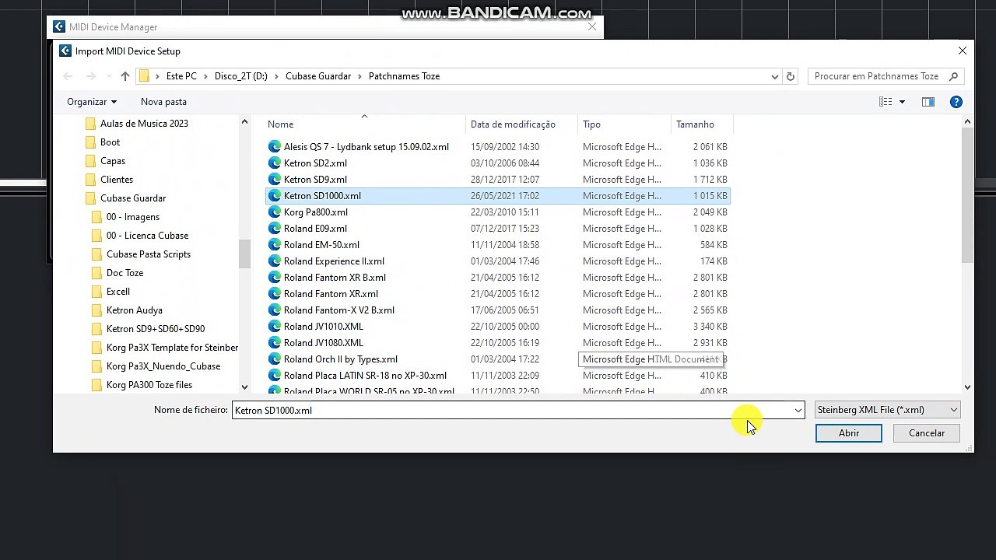Expand the address bar history dropdown
Viewport: 996px width, 560px height.
(775, 76)
